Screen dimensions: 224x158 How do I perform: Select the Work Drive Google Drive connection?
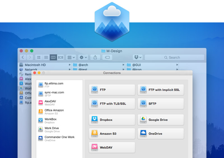tap(59, 130)
